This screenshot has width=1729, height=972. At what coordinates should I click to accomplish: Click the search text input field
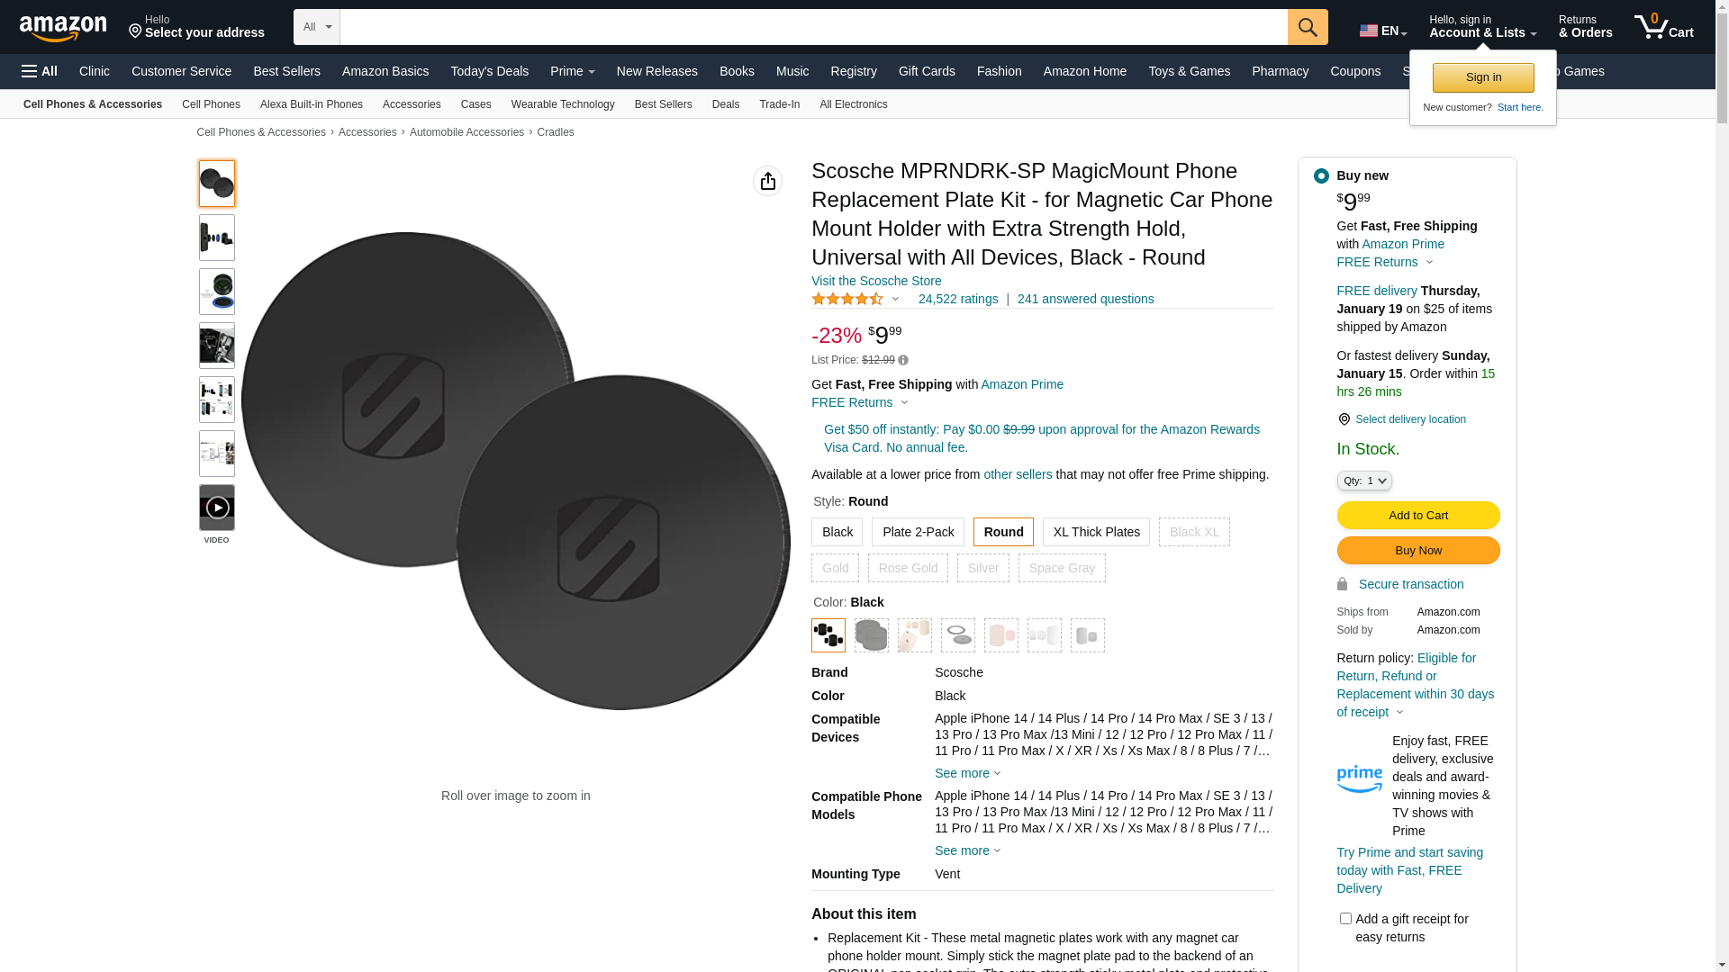[814, 27]
